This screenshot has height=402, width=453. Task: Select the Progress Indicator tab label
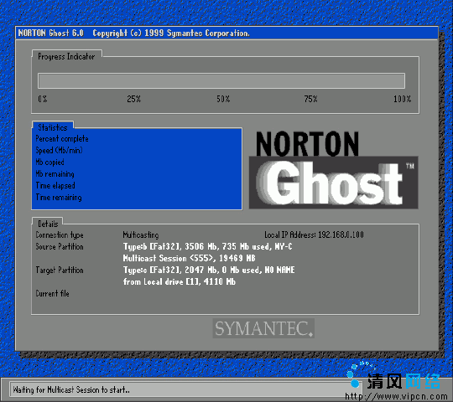pos(66,56)
